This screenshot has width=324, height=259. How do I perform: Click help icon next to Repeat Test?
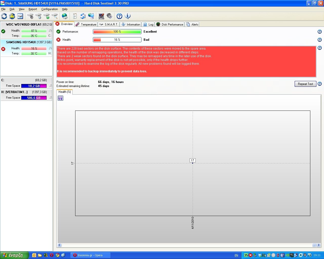click(x=320, y=84)
